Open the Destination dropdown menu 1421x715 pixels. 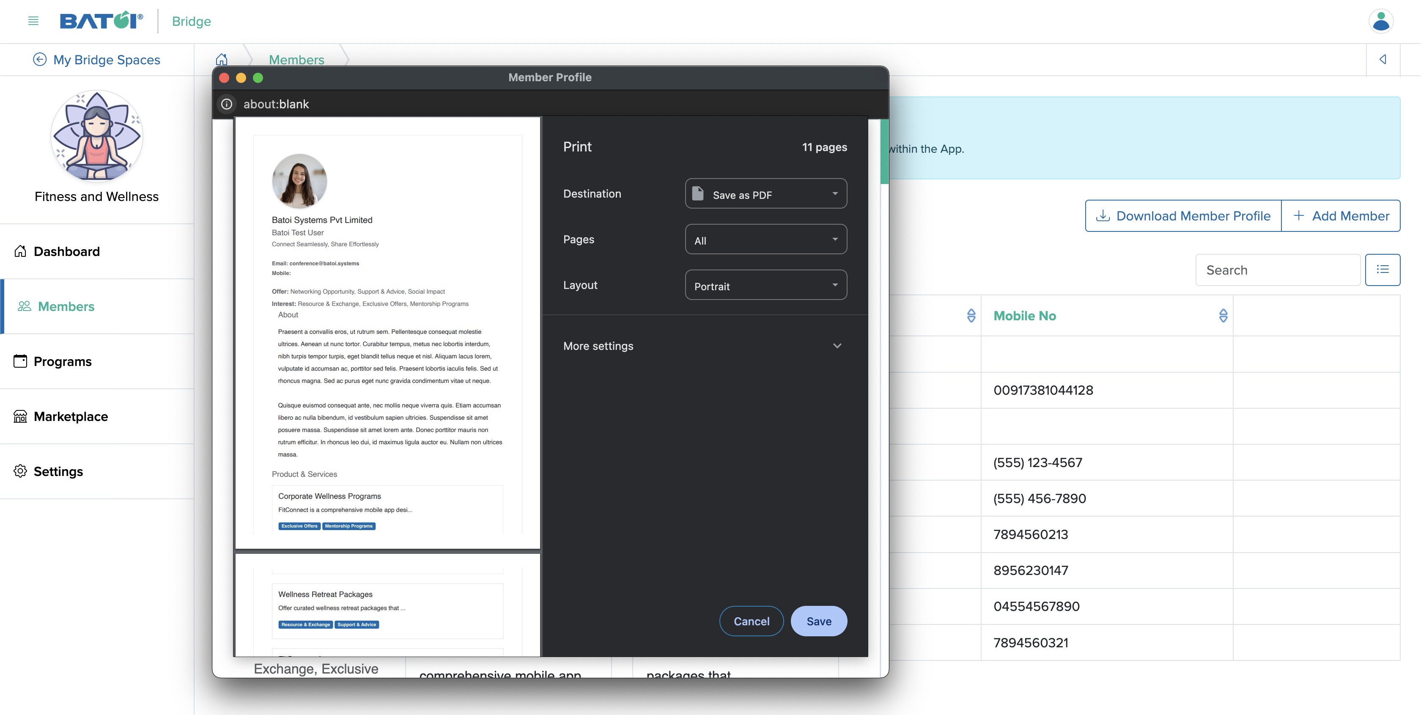coord(765,193)
